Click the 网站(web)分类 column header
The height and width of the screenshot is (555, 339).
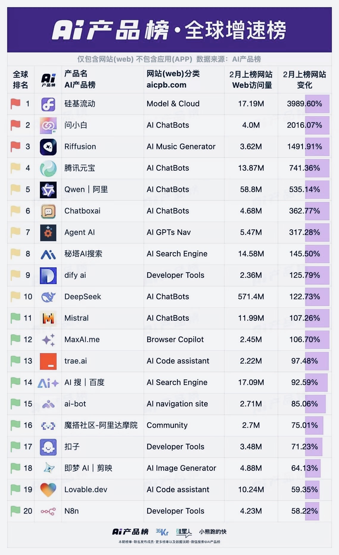point(173,74)
